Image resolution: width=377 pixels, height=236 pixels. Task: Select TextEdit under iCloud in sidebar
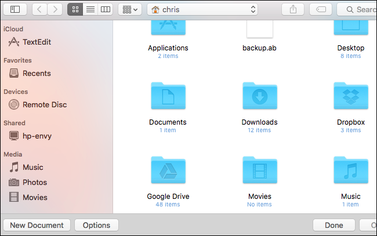[37, 42]
